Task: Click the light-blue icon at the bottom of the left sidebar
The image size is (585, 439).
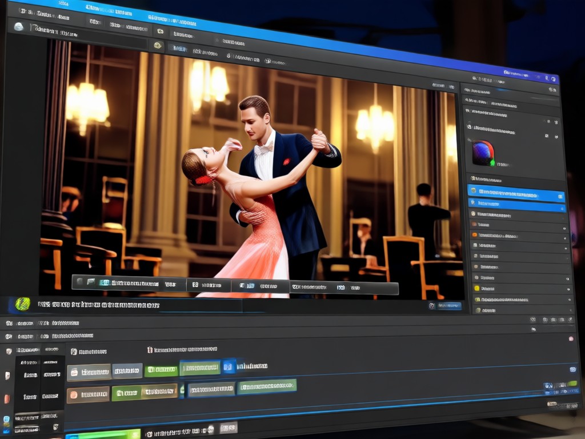Action: (6, 420)
